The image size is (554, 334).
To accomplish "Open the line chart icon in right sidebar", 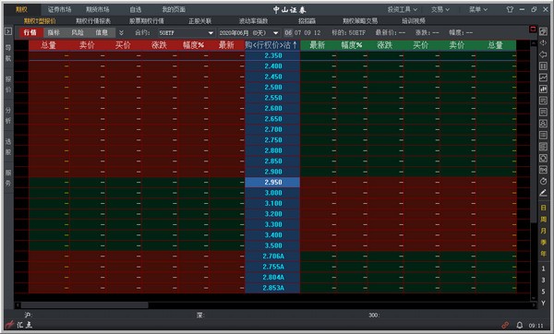I will [543, 78].
